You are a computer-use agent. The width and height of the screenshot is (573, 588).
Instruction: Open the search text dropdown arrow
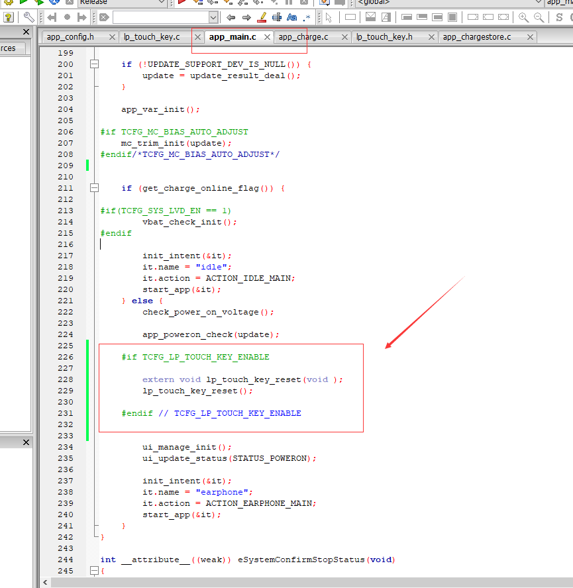(x=213, y=17)
